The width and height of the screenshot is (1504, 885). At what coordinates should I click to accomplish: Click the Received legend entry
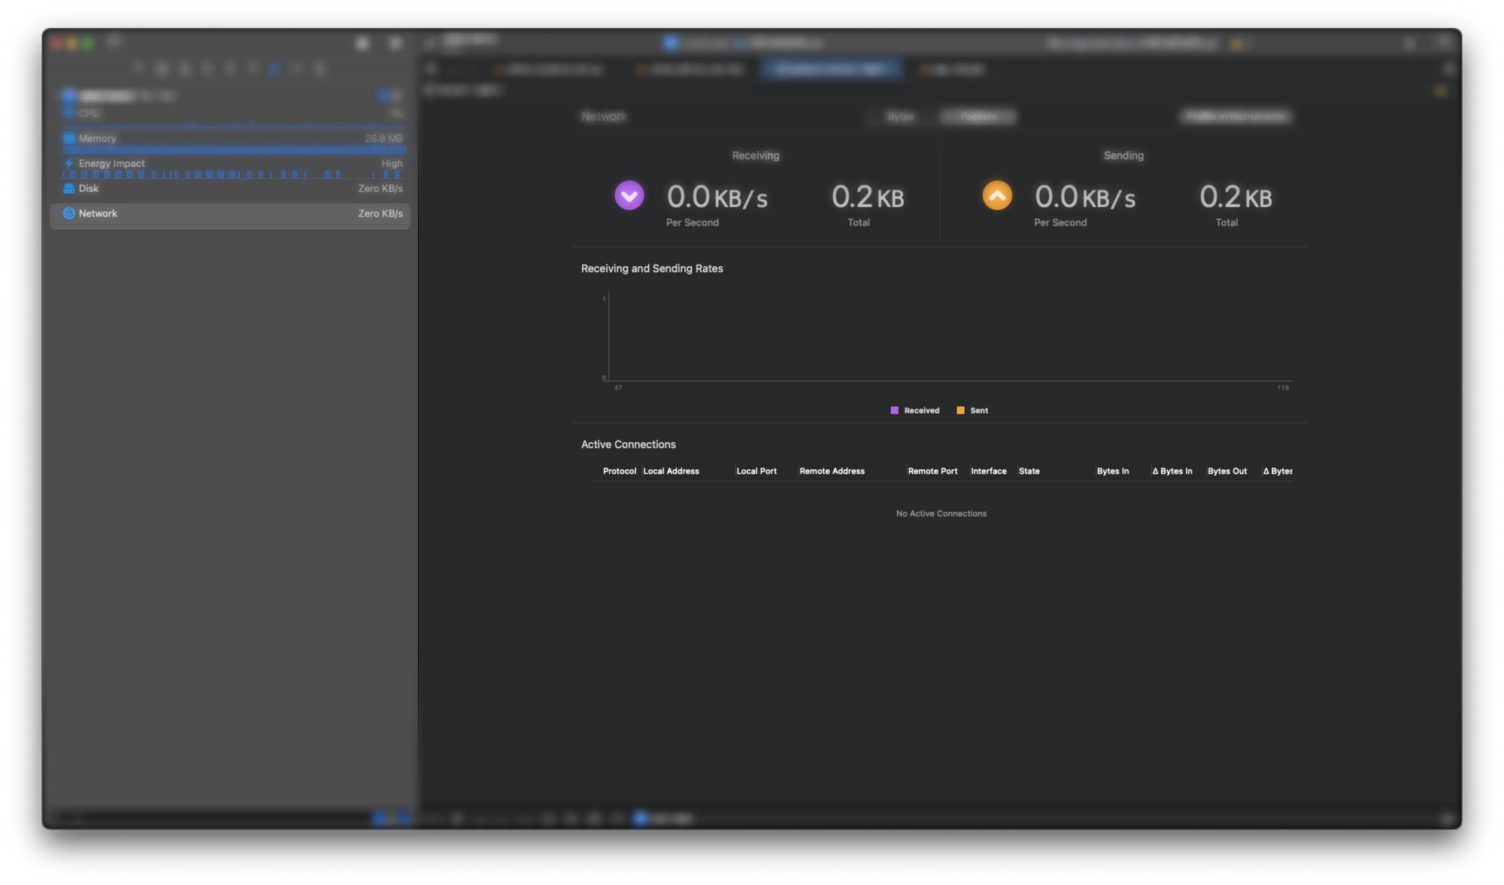click(915, 410)
